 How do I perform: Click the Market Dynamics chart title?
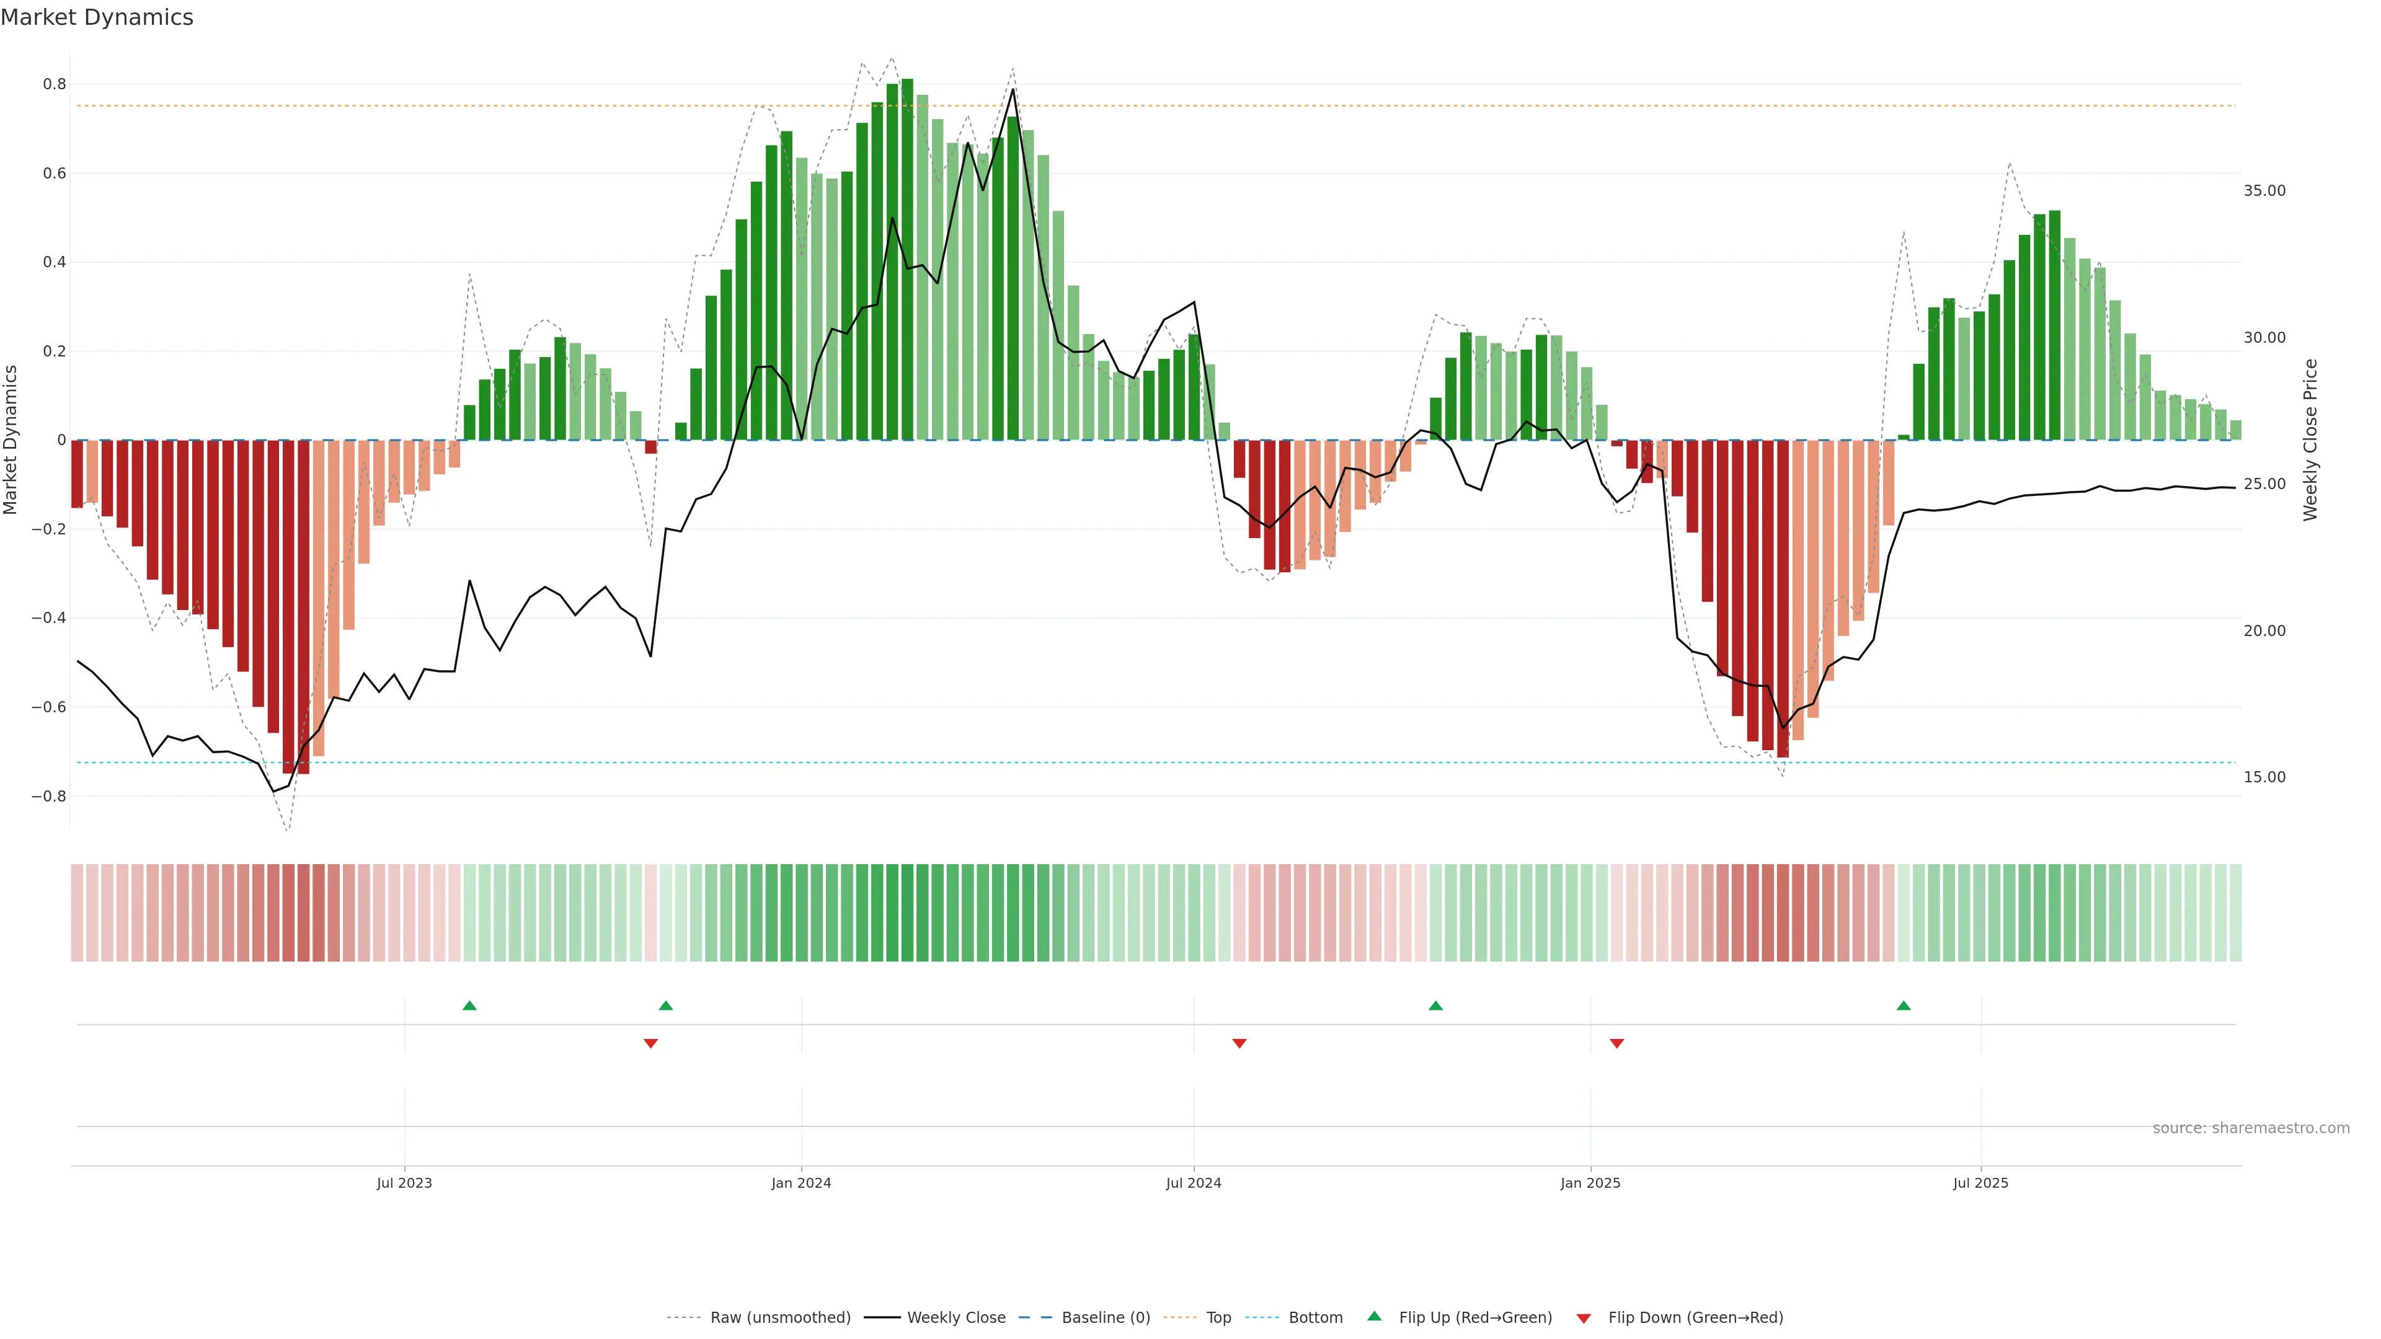pyautogui.click(x=97, y=17)
